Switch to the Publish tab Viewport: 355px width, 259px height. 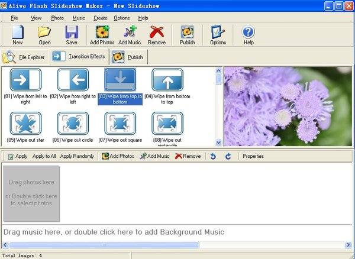tap(129, 57)
